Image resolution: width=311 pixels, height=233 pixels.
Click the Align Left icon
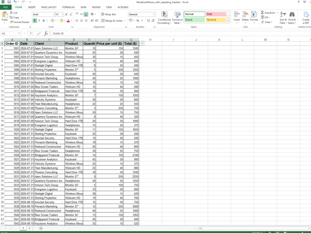tap(77, 21)
